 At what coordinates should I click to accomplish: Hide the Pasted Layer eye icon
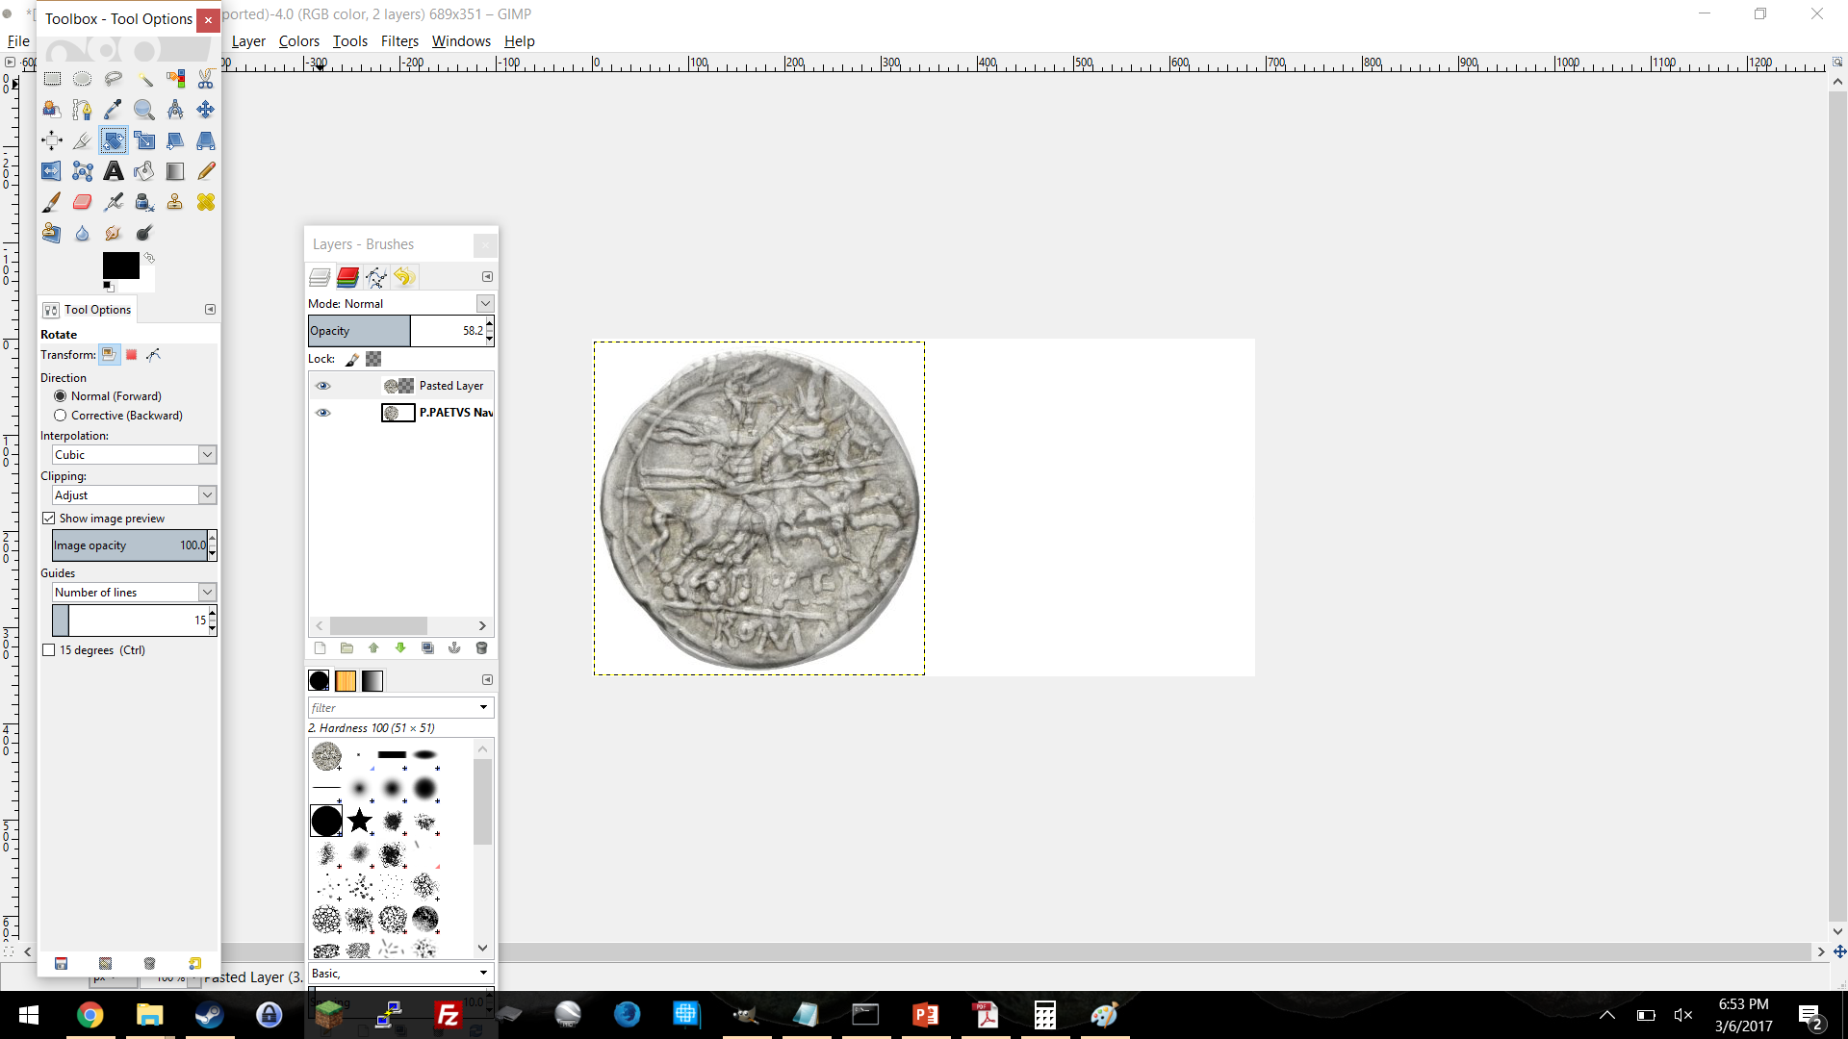(x=323, y=386)
